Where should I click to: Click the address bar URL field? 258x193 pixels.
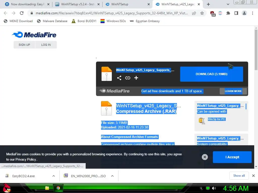(x=112, y=13)
